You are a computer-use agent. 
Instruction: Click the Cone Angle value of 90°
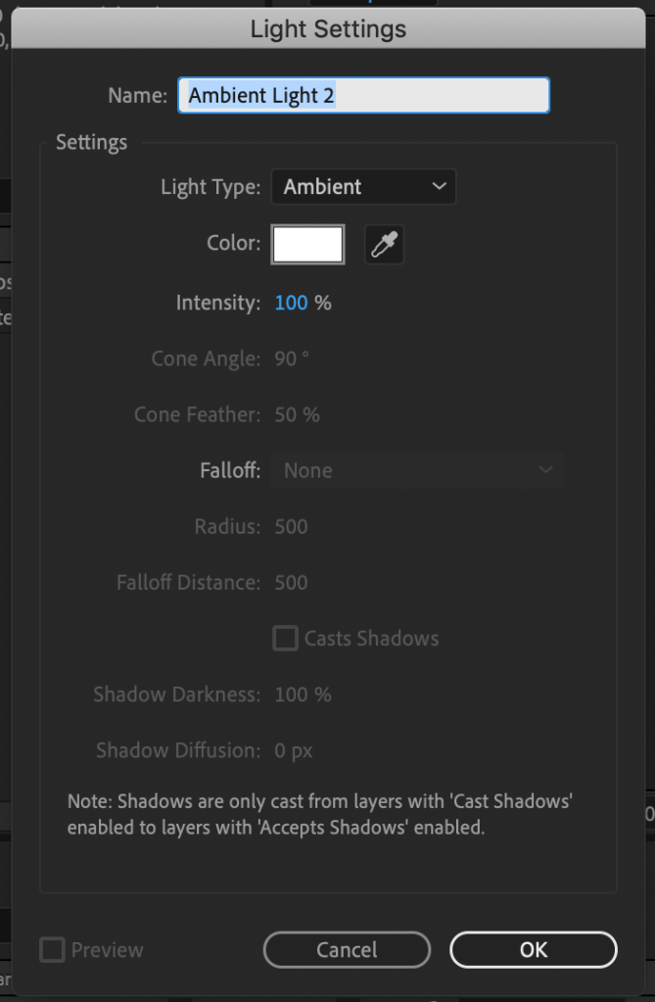[291, 359]
